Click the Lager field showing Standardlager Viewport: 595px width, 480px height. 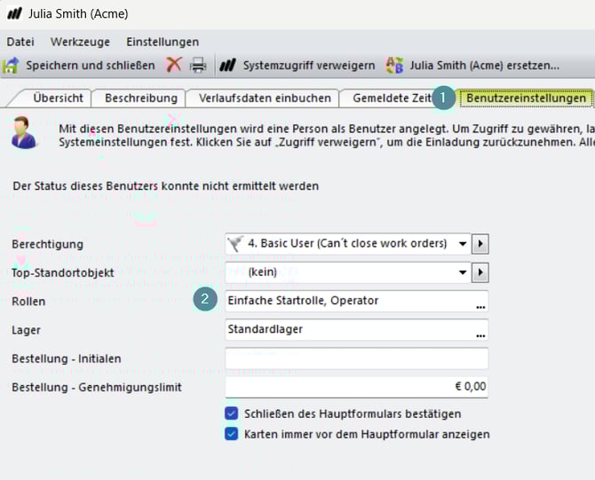point(356,329)
